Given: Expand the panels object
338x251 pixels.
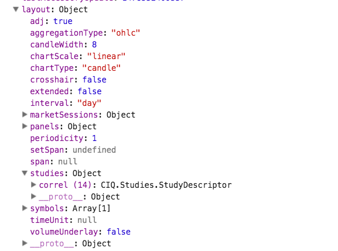Looking at the screenshot, I should click(25, 126).
